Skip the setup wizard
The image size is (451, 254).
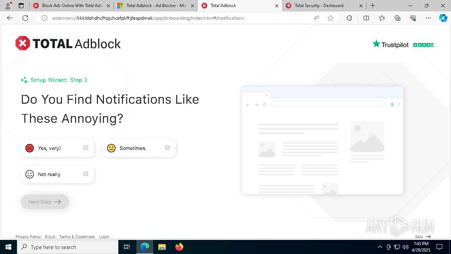tap(423, 237)
